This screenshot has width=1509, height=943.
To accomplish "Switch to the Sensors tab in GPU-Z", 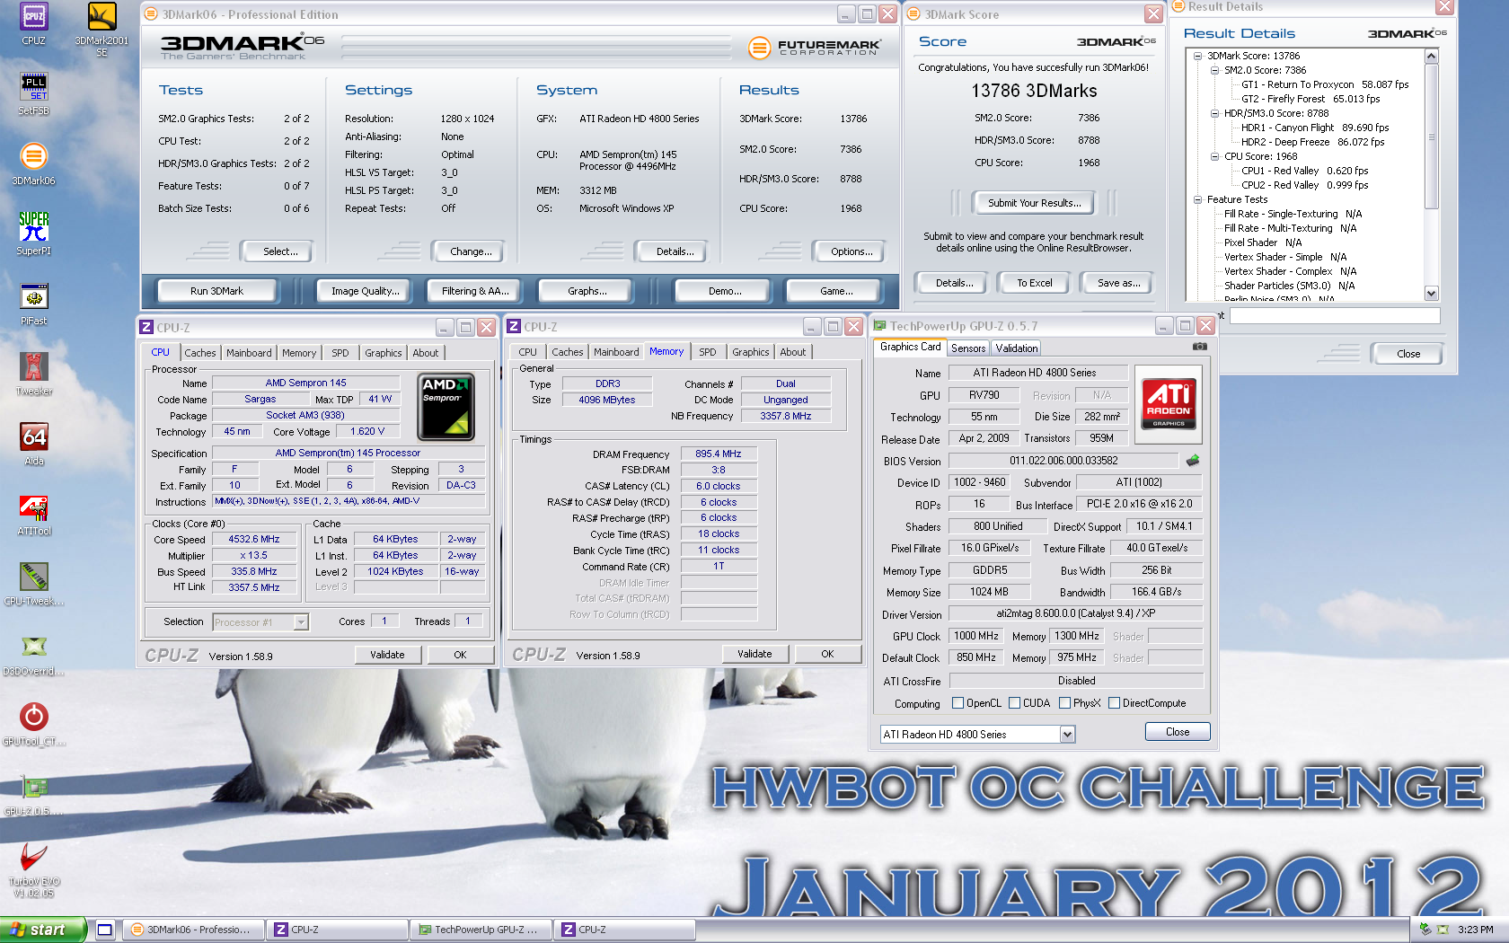I will (968, 348).
